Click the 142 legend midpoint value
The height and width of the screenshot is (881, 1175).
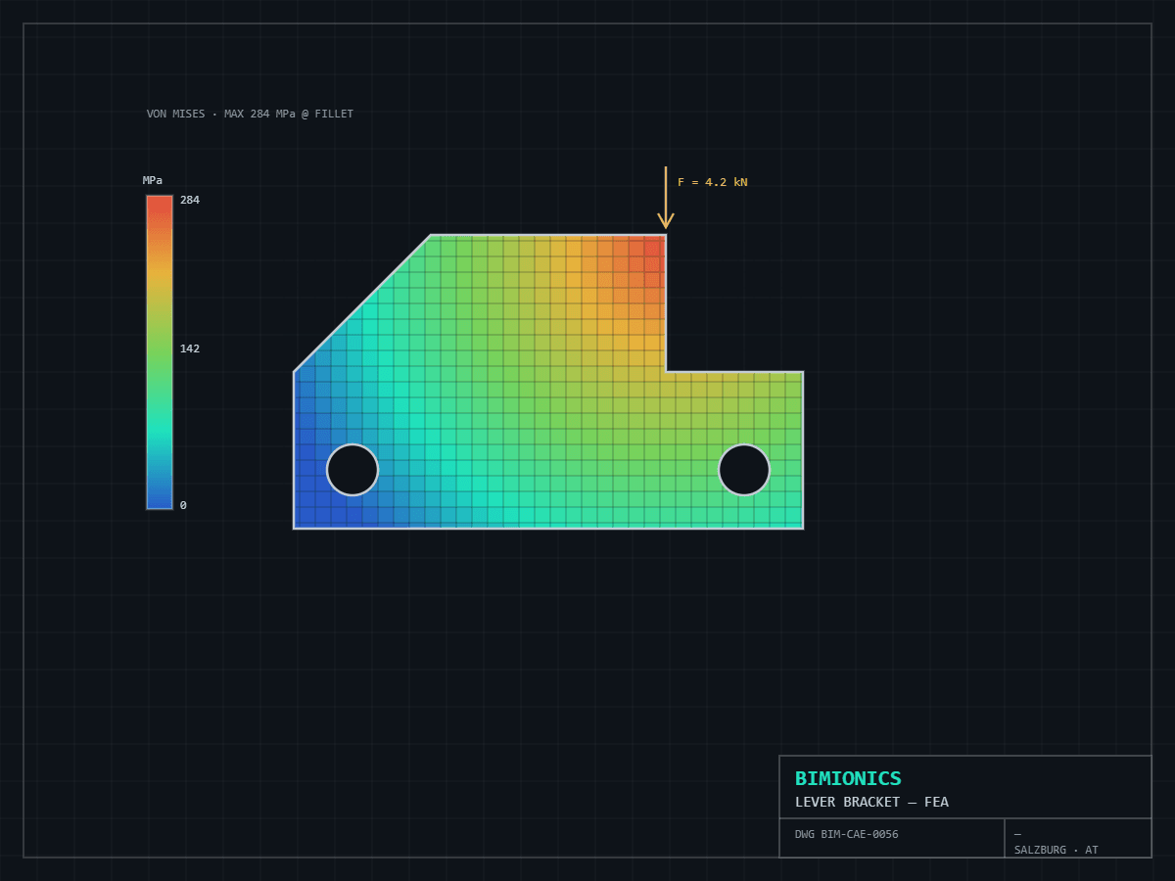[x=190, y=349]
